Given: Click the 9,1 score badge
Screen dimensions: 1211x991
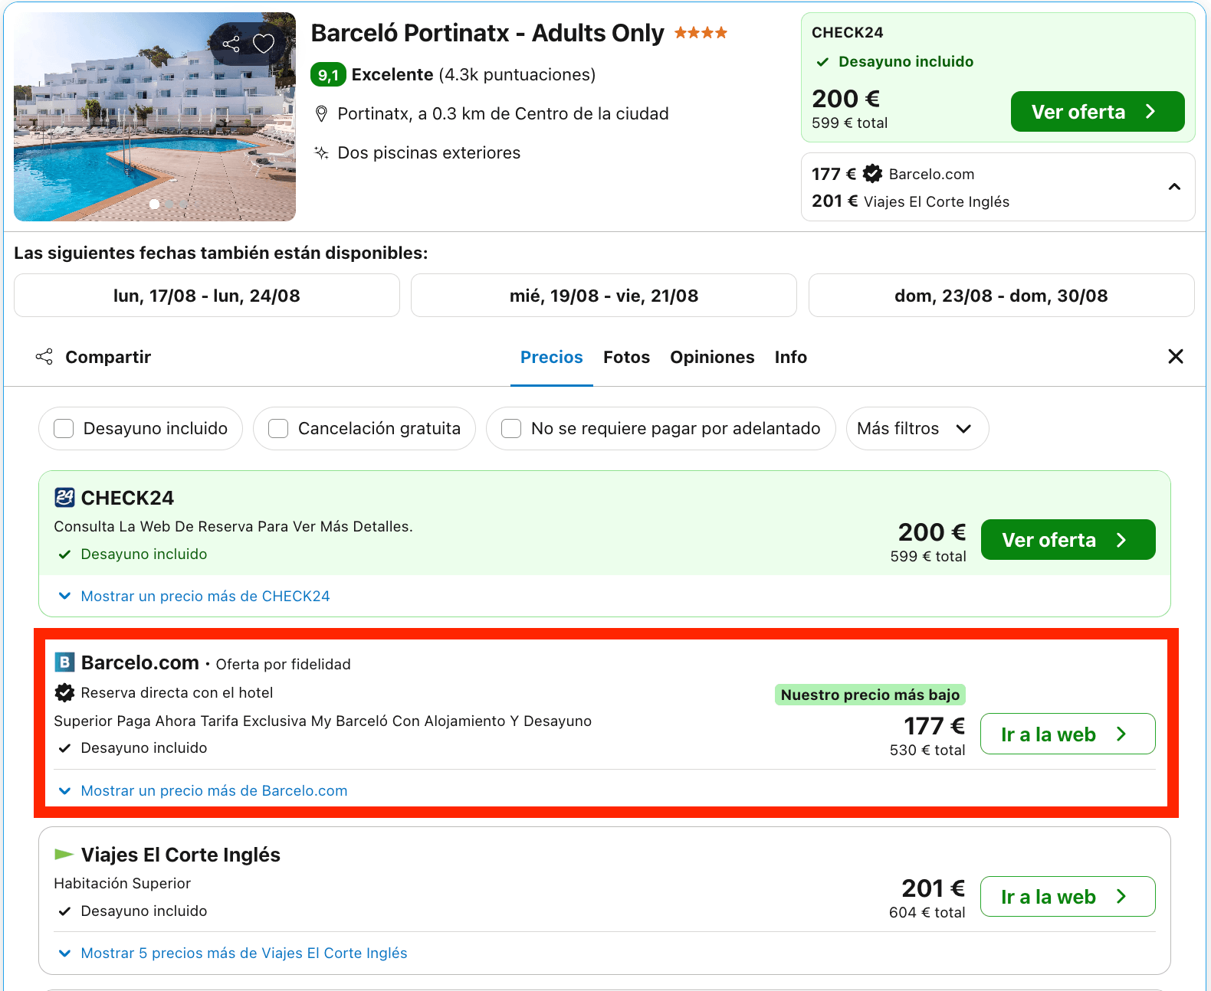Looking at the screenshot, I should pos(328,75).
